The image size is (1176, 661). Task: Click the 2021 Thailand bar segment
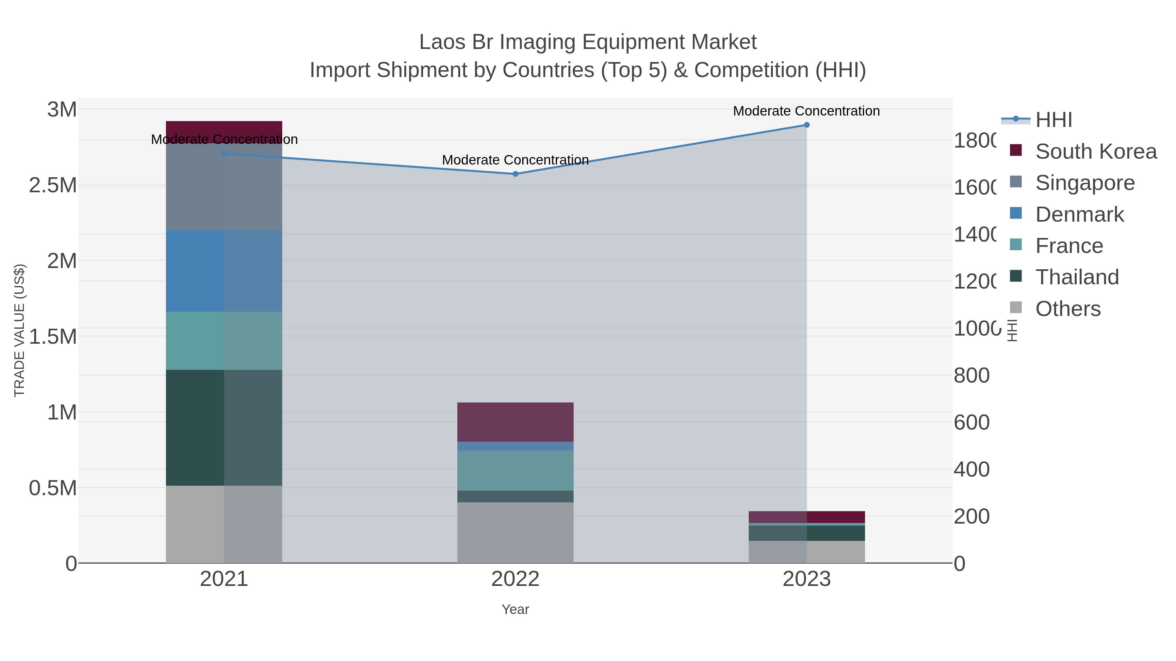coord(224,428)
